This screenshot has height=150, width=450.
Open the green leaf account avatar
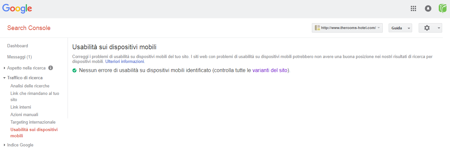tap(442, 8)
